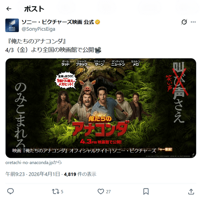
Task: View the 4,819 件の表示 count
Action: pos(80,174)
